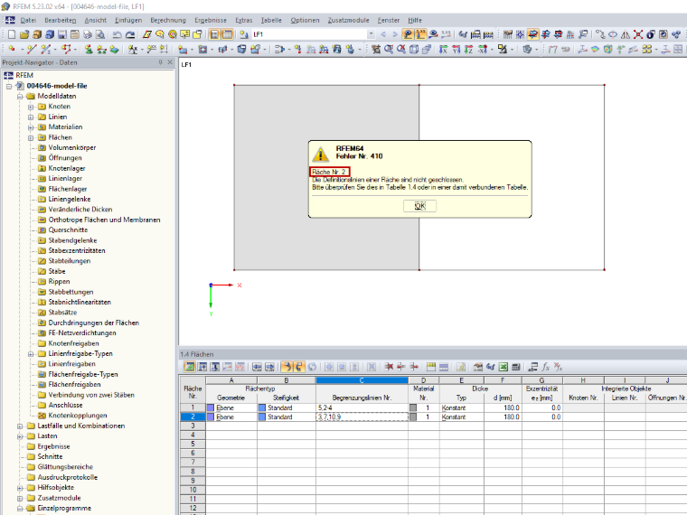Image resolution: width=687 pixels, height=515 pixels.
Task: Pin the Projekt-Navigator panel
Action: coord(160,62)
